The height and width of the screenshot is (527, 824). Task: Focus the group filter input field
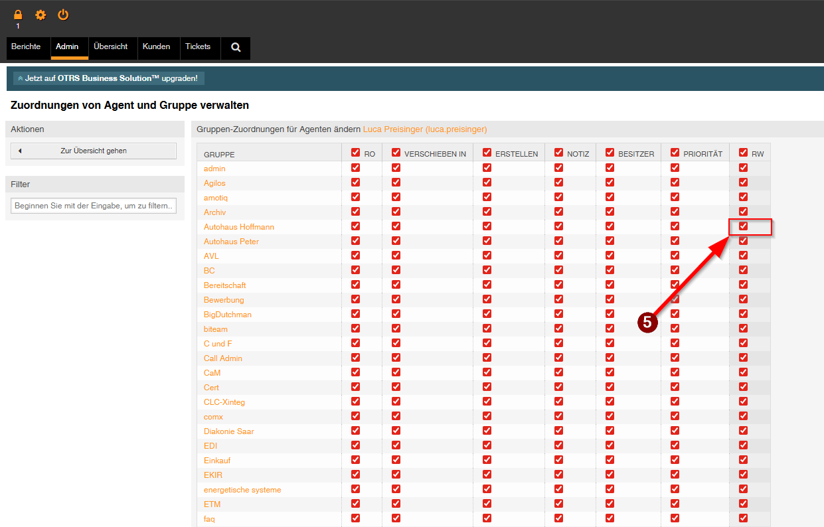point(94,206)
